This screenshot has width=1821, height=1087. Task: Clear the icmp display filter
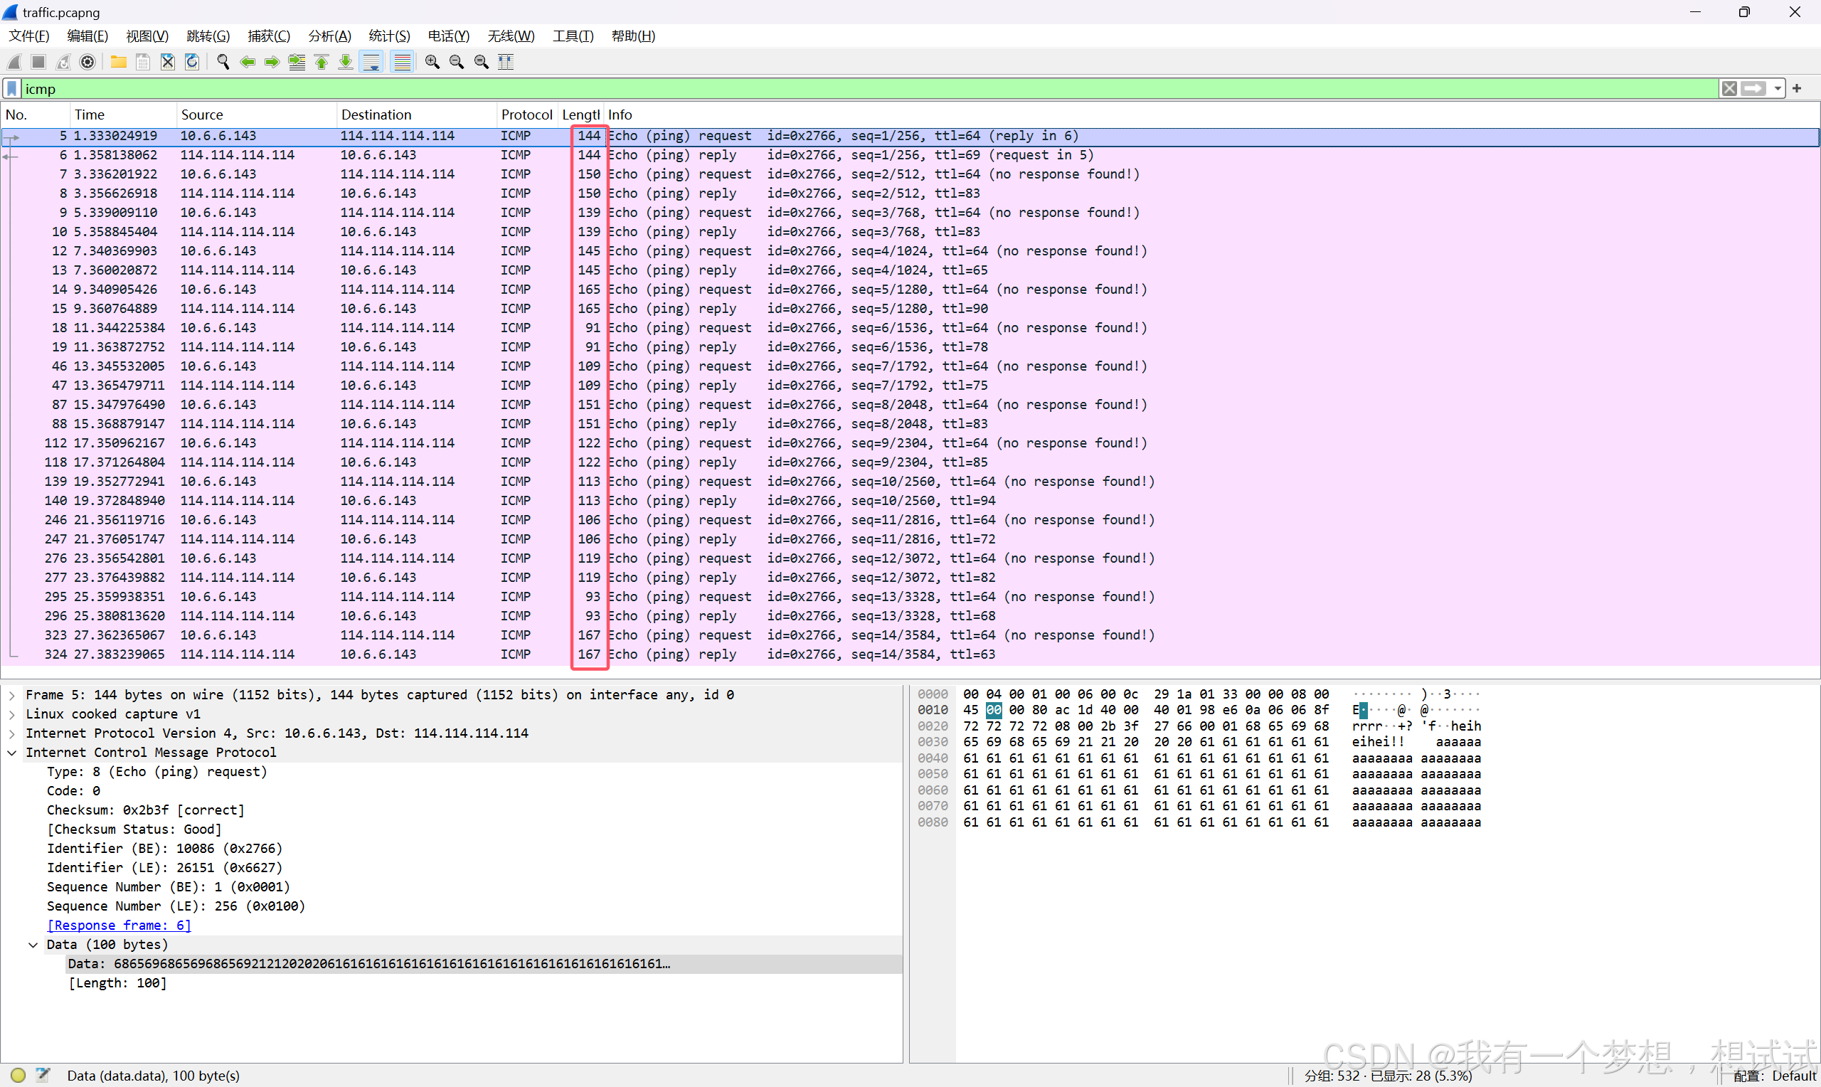pyautogui.click(x=1729, y=89)
